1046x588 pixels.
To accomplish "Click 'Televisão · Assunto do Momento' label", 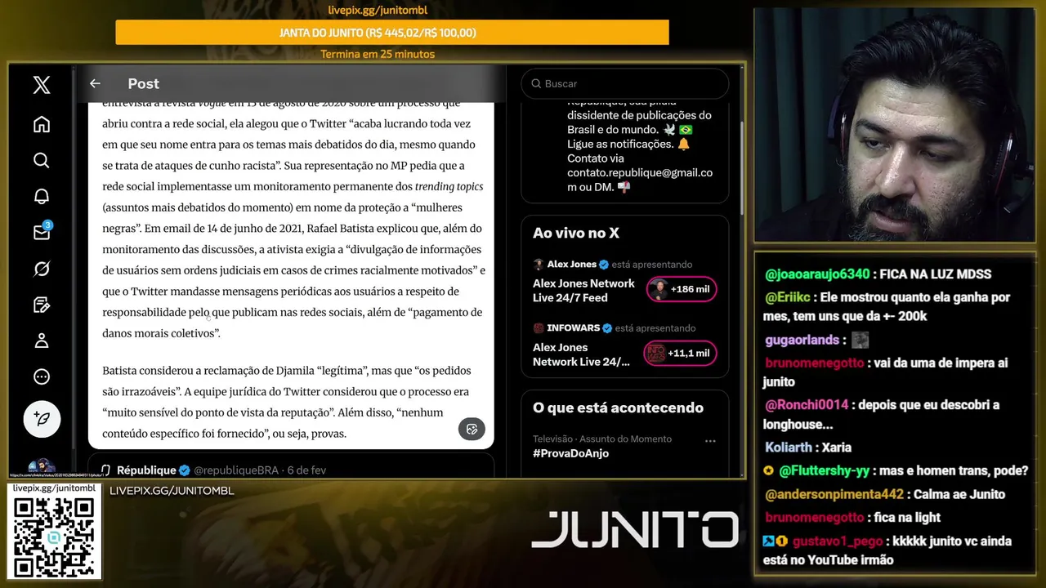I will (602, 439).
